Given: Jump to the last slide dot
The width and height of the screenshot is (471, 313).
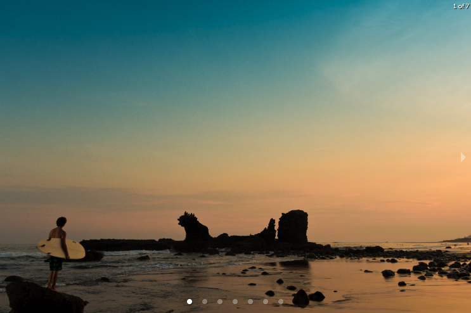Looking at the screenshot, I should pos(281,302).
